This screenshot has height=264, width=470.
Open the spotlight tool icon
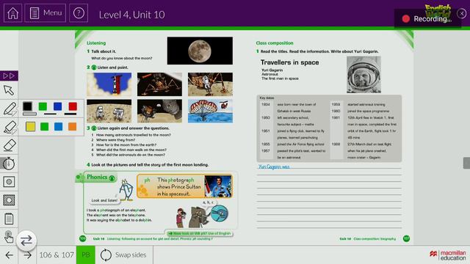tap(9, 182)
